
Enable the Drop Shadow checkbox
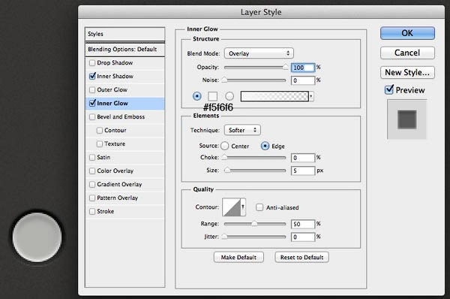(x=92, y=62)
